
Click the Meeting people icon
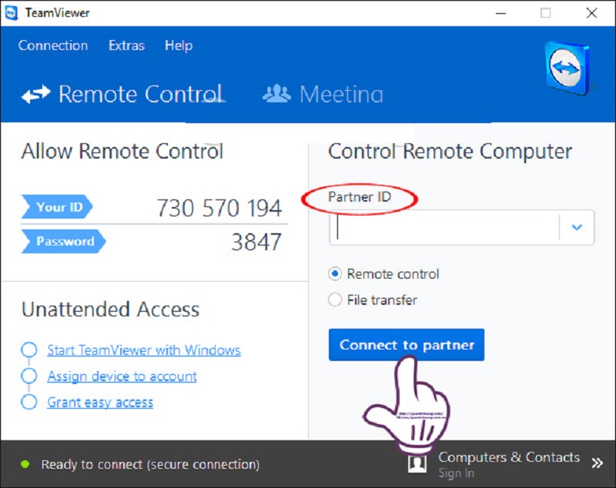276,93
